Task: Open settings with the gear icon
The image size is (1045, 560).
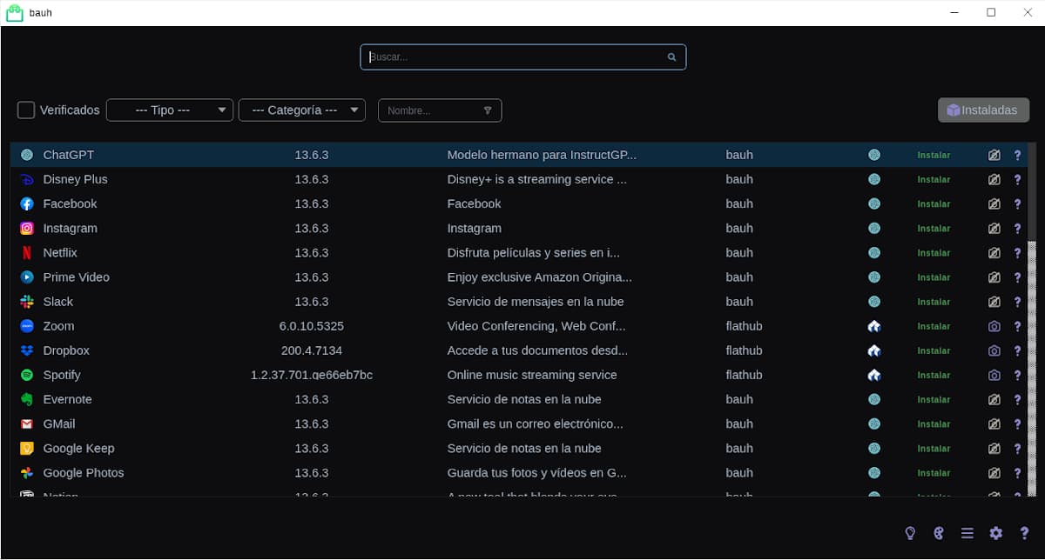Action: click(996, 533)
